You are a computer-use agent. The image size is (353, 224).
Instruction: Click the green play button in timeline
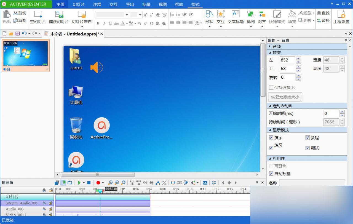click(79, 183)
